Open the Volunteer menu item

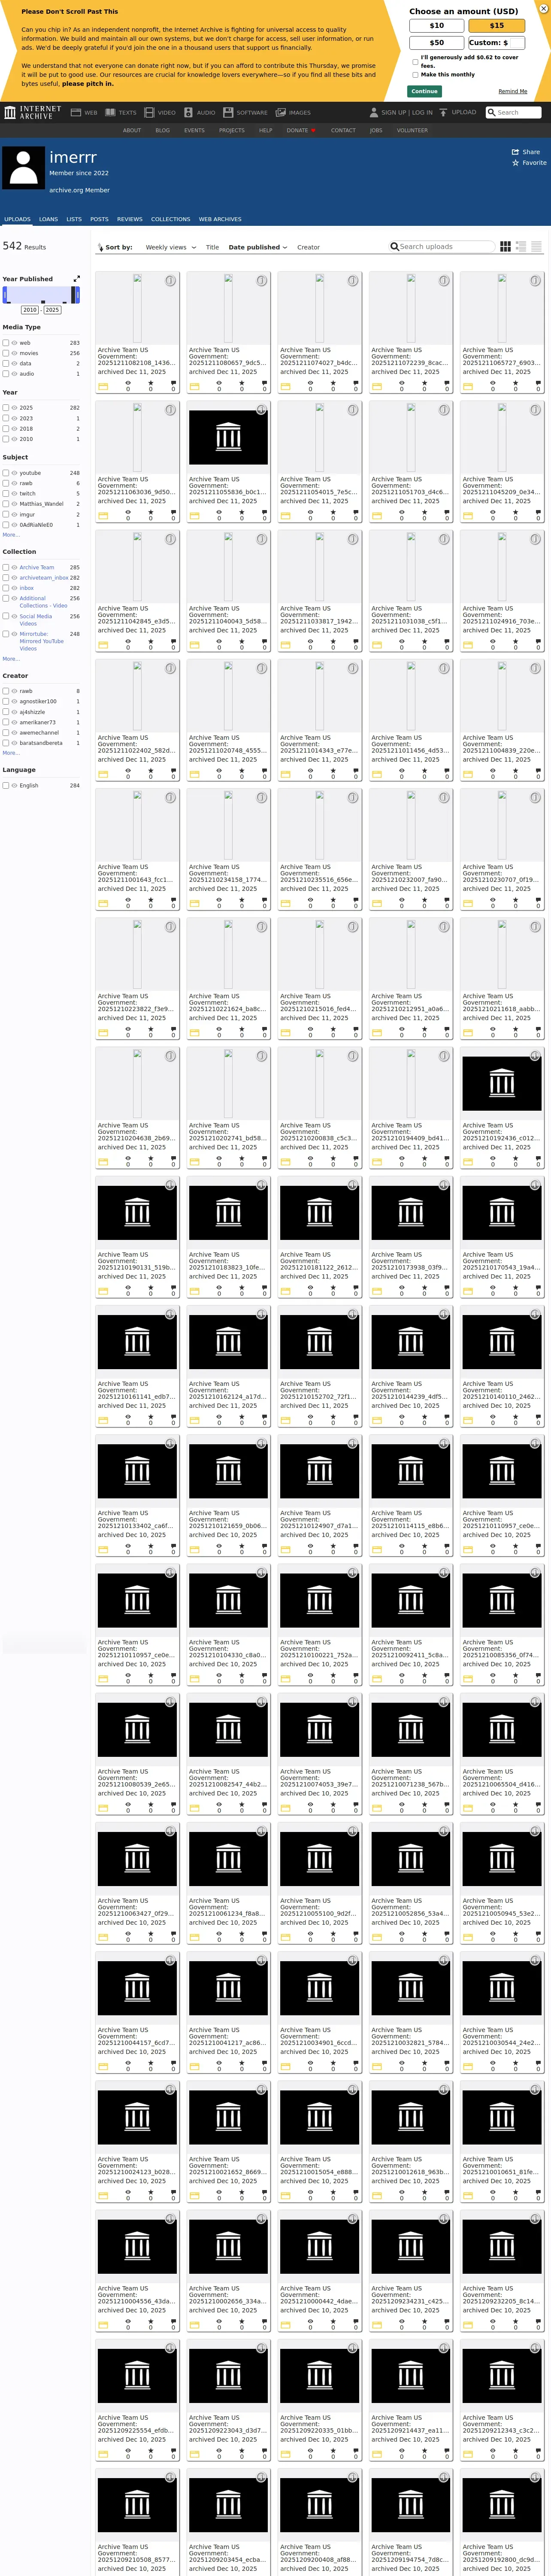pyautogui.click(x=412, y=130)
